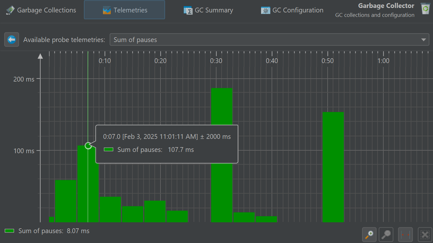This screenshot has width=433, height=243.
Task: Click the tallest green bar near 0:30
Action: pyautogui.click(x=222, y=155)
